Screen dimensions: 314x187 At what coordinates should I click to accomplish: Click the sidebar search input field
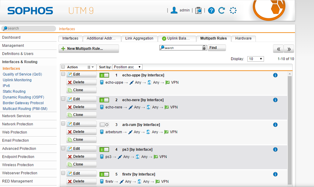[x=29, y=28]
